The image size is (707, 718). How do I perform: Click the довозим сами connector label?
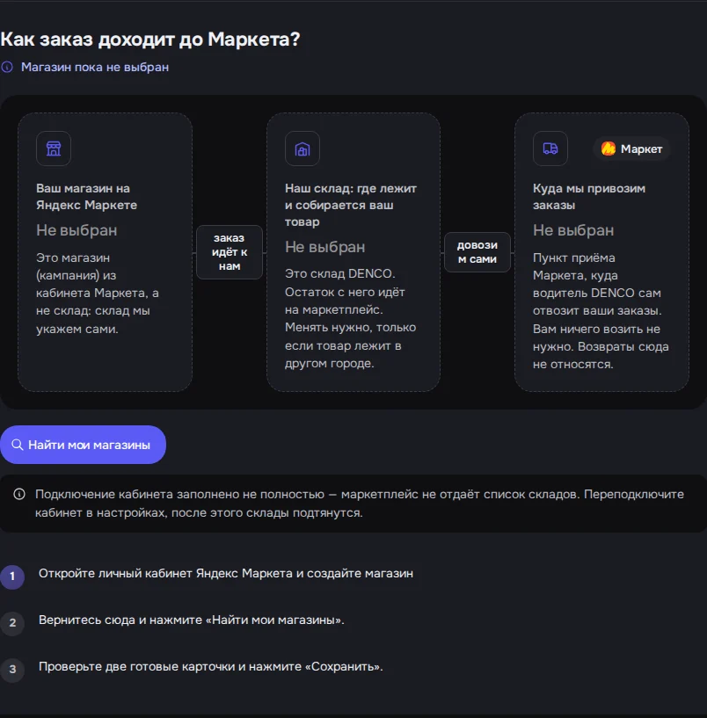pos(477,252)
